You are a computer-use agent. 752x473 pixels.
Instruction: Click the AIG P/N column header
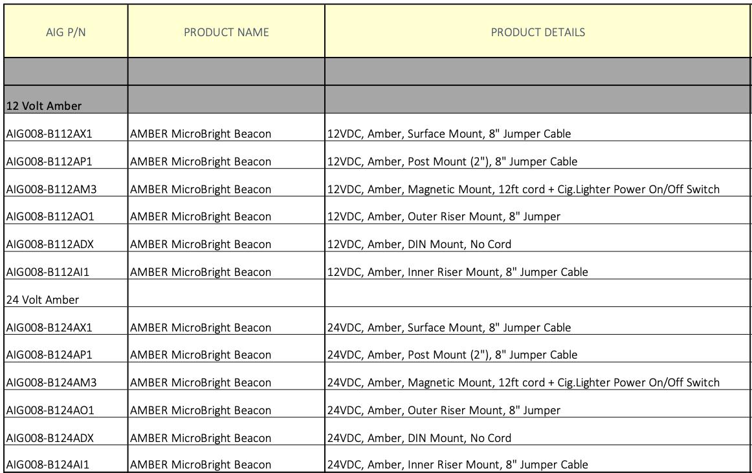66,32
